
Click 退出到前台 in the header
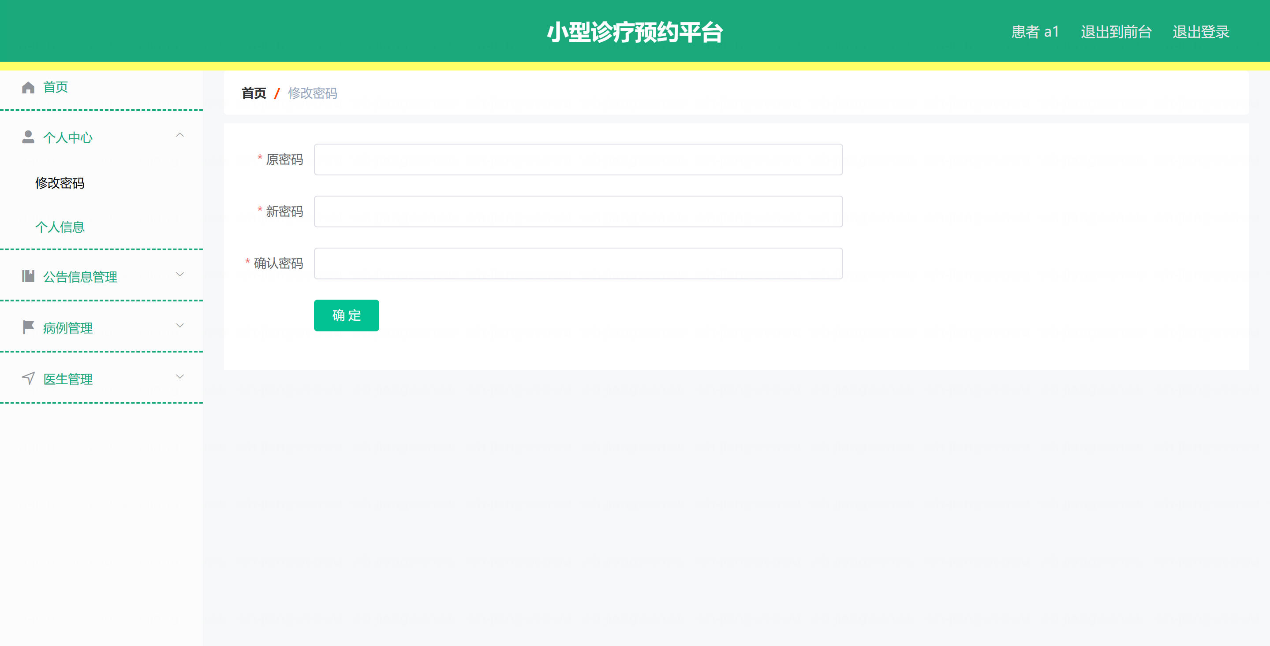(1116, 32)
